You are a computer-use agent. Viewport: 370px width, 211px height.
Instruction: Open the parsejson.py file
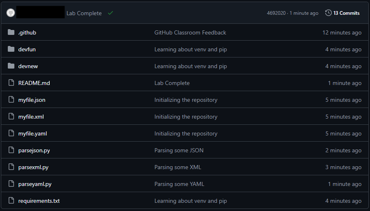click(x=34, y=150)
